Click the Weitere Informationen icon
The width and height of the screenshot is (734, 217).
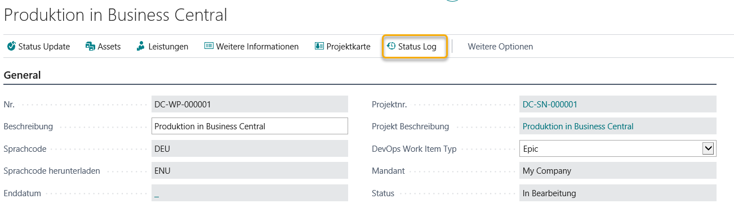[x=209, y=47]
